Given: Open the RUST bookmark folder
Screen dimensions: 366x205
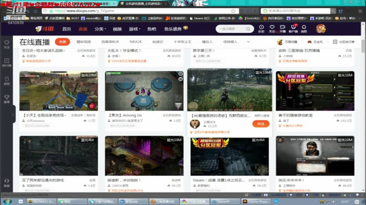Looking at the screenshot, I should coord(73,18).
